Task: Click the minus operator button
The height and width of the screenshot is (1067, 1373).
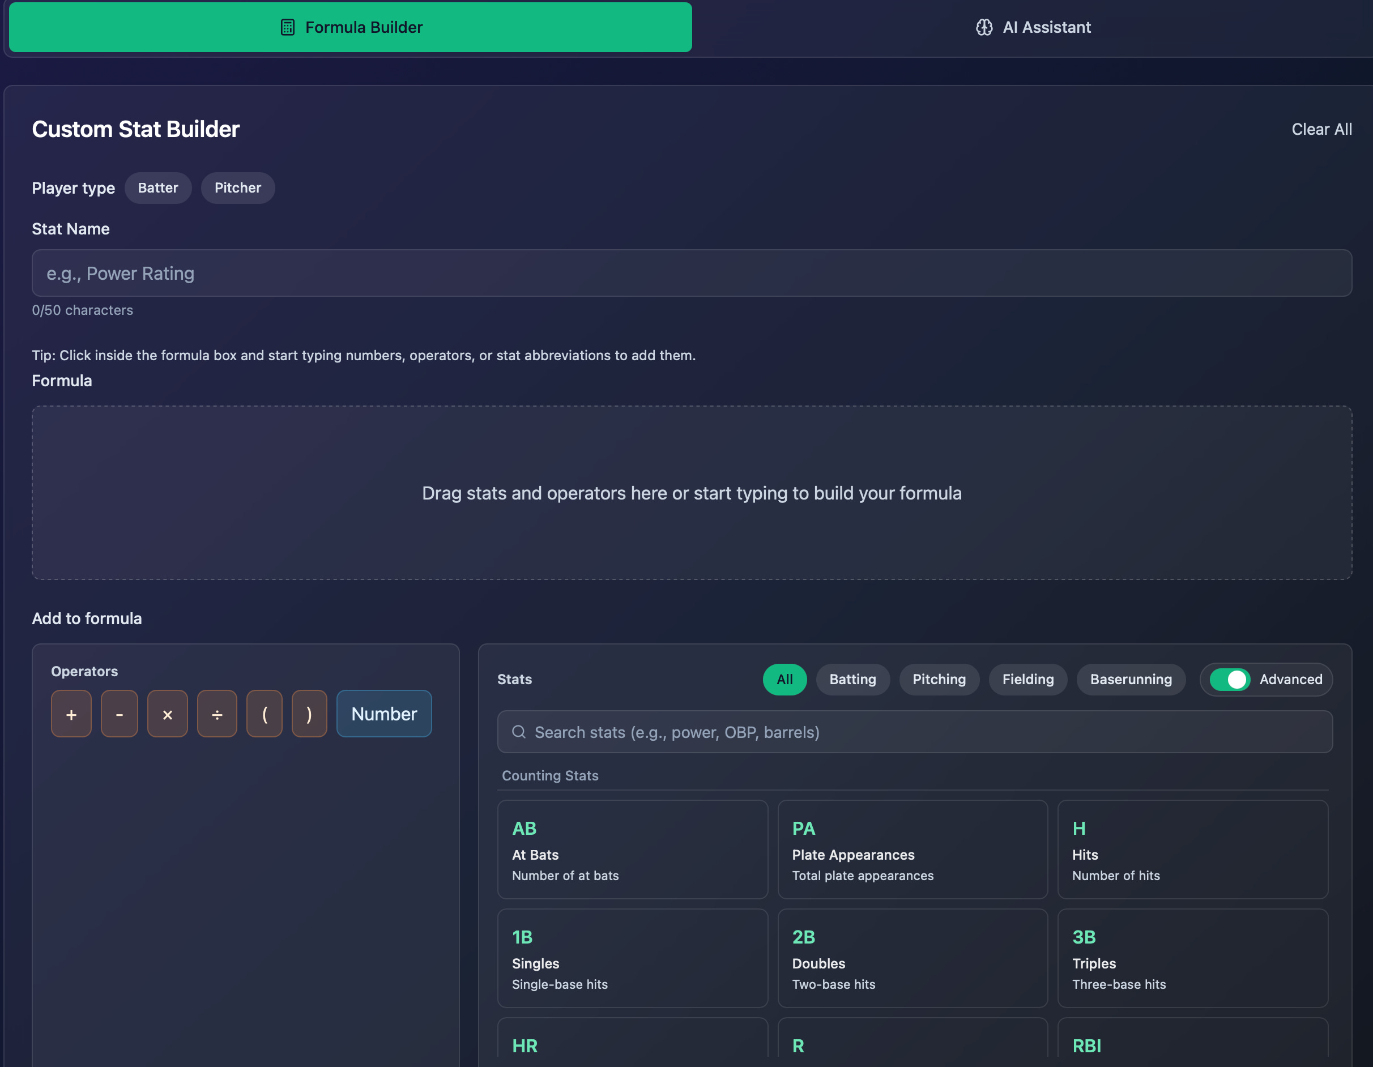Action: [x=119, y=714]
